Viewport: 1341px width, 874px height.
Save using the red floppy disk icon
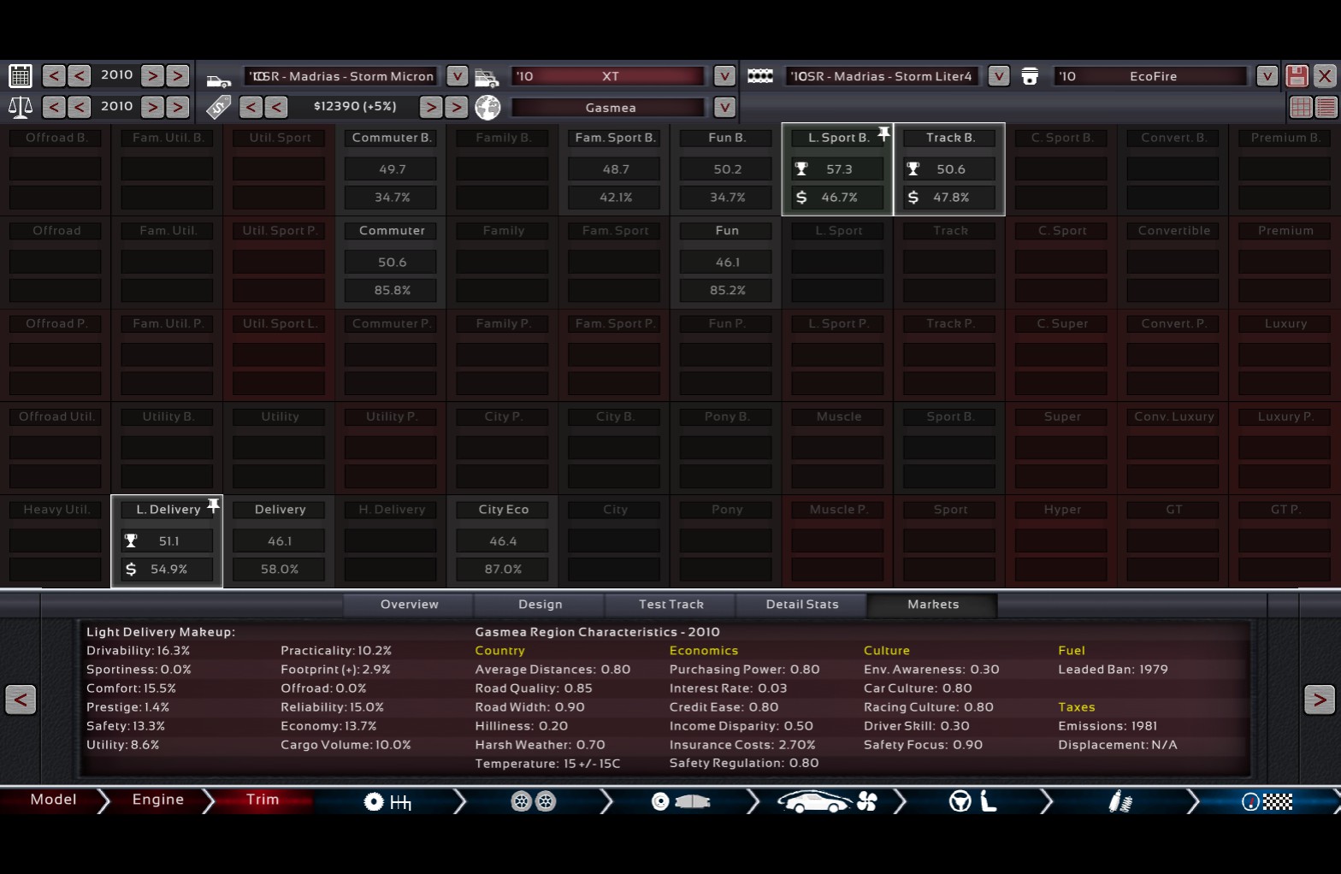click(x=1297, y=76)
